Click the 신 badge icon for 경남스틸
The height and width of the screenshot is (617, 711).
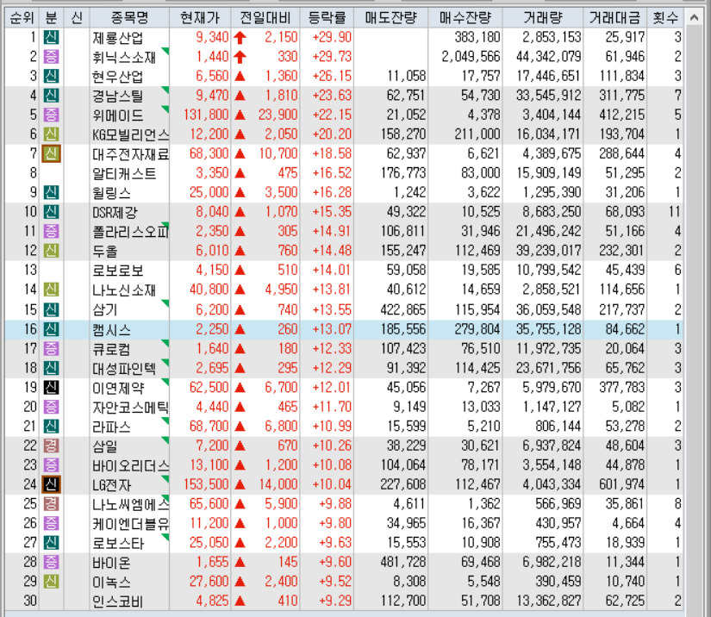[x=51, y=96]
